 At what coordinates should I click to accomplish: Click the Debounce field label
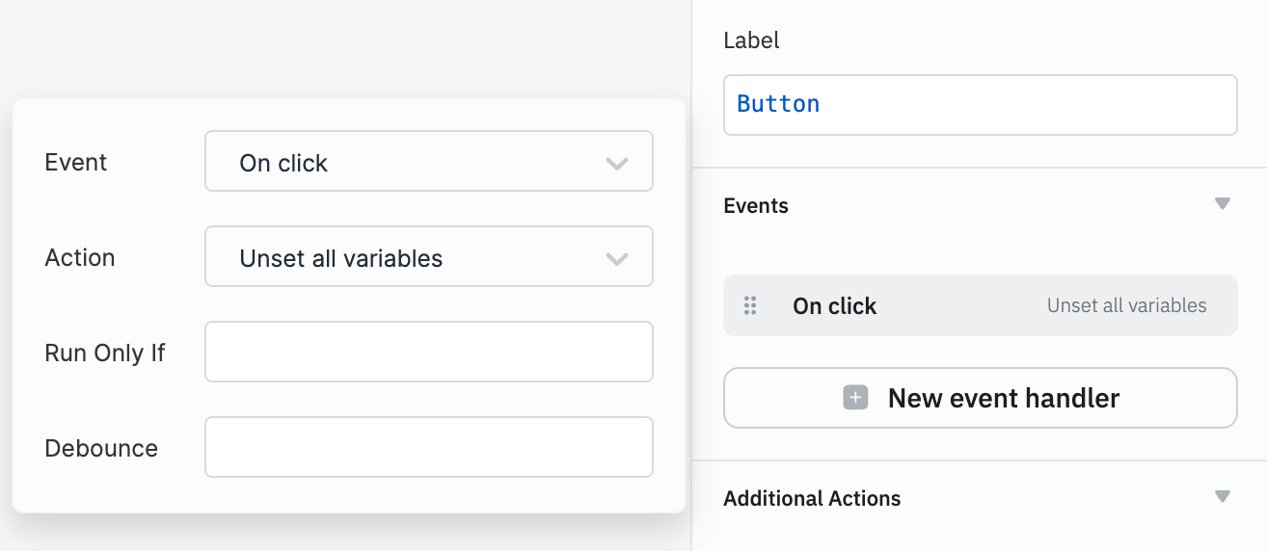pos(101,448)
